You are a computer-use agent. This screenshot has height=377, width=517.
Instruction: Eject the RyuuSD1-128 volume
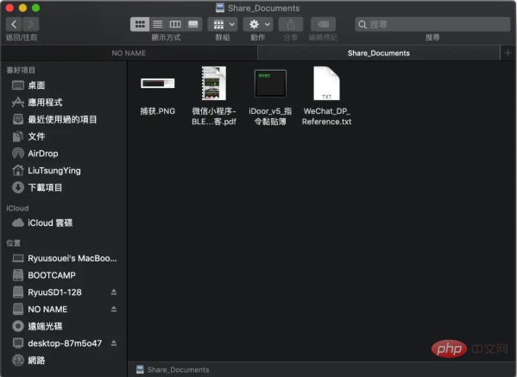tap(114, 292)
